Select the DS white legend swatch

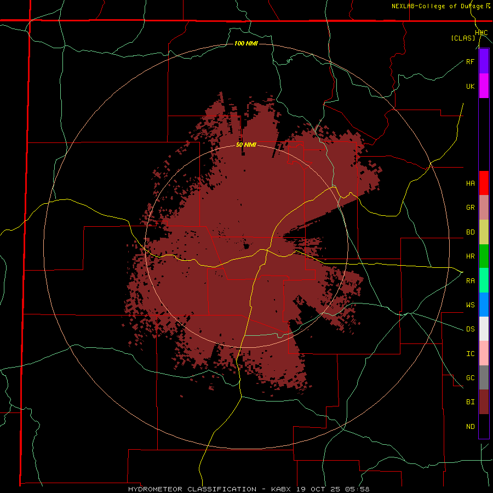(484, 329)
